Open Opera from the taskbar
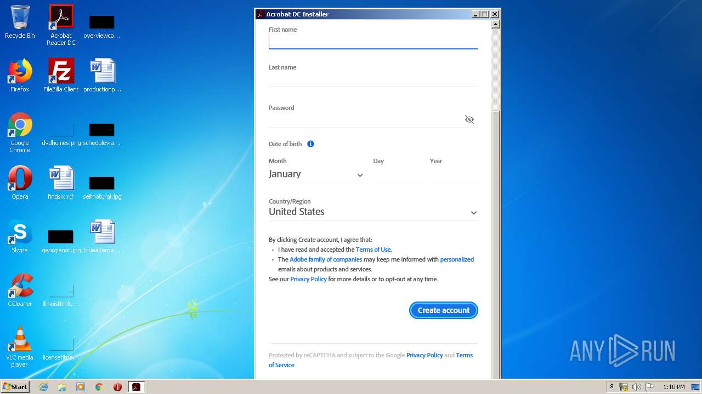This screenshot has width=702, height=394. [117, 387]
